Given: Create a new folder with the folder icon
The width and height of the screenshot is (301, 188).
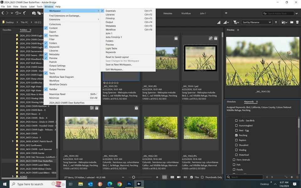Looking at the screenshot, I should click(292, 22).
